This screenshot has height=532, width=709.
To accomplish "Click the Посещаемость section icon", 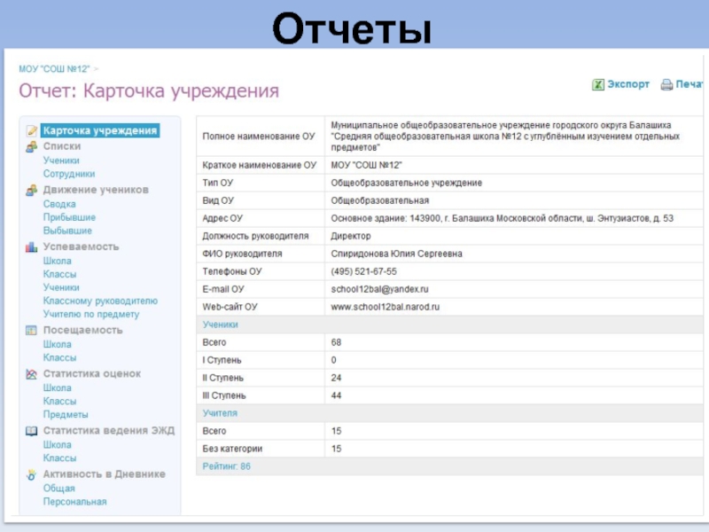I will 32,330.
